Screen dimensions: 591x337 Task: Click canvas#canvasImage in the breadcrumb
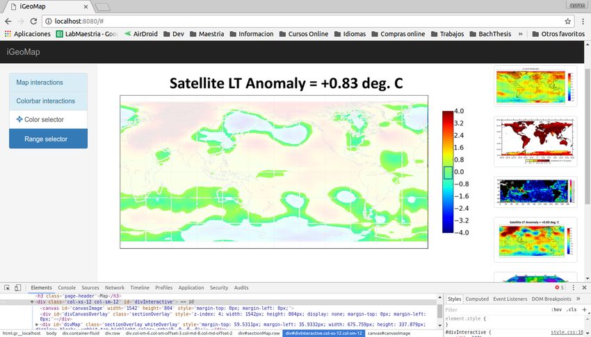pyautogui.click(x=389, y=334)
